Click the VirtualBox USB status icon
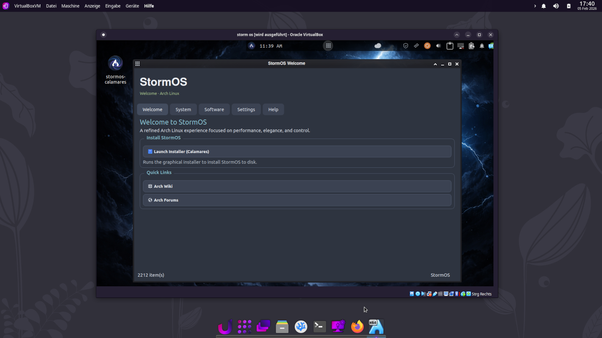Image resolution: width=602 pixels, height=338 pixels. pos(435,294)
